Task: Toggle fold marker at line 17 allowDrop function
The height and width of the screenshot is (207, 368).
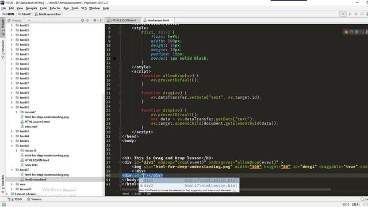Action: point(120,75)
